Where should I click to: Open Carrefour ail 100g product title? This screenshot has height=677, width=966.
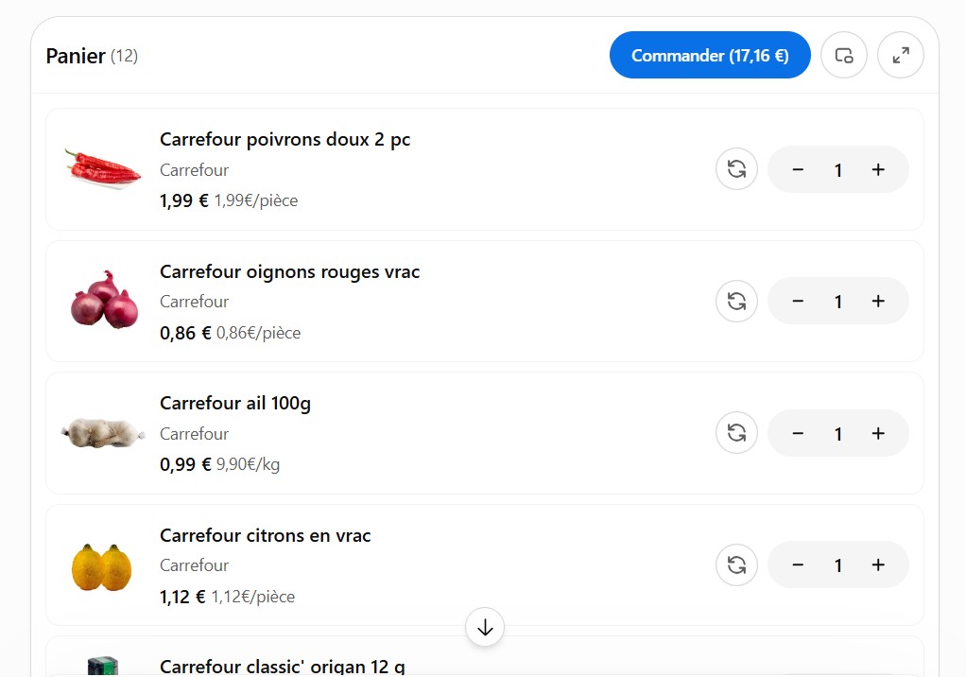pos(235,403)
